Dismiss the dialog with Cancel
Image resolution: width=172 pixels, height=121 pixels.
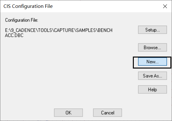click(108, 113)
